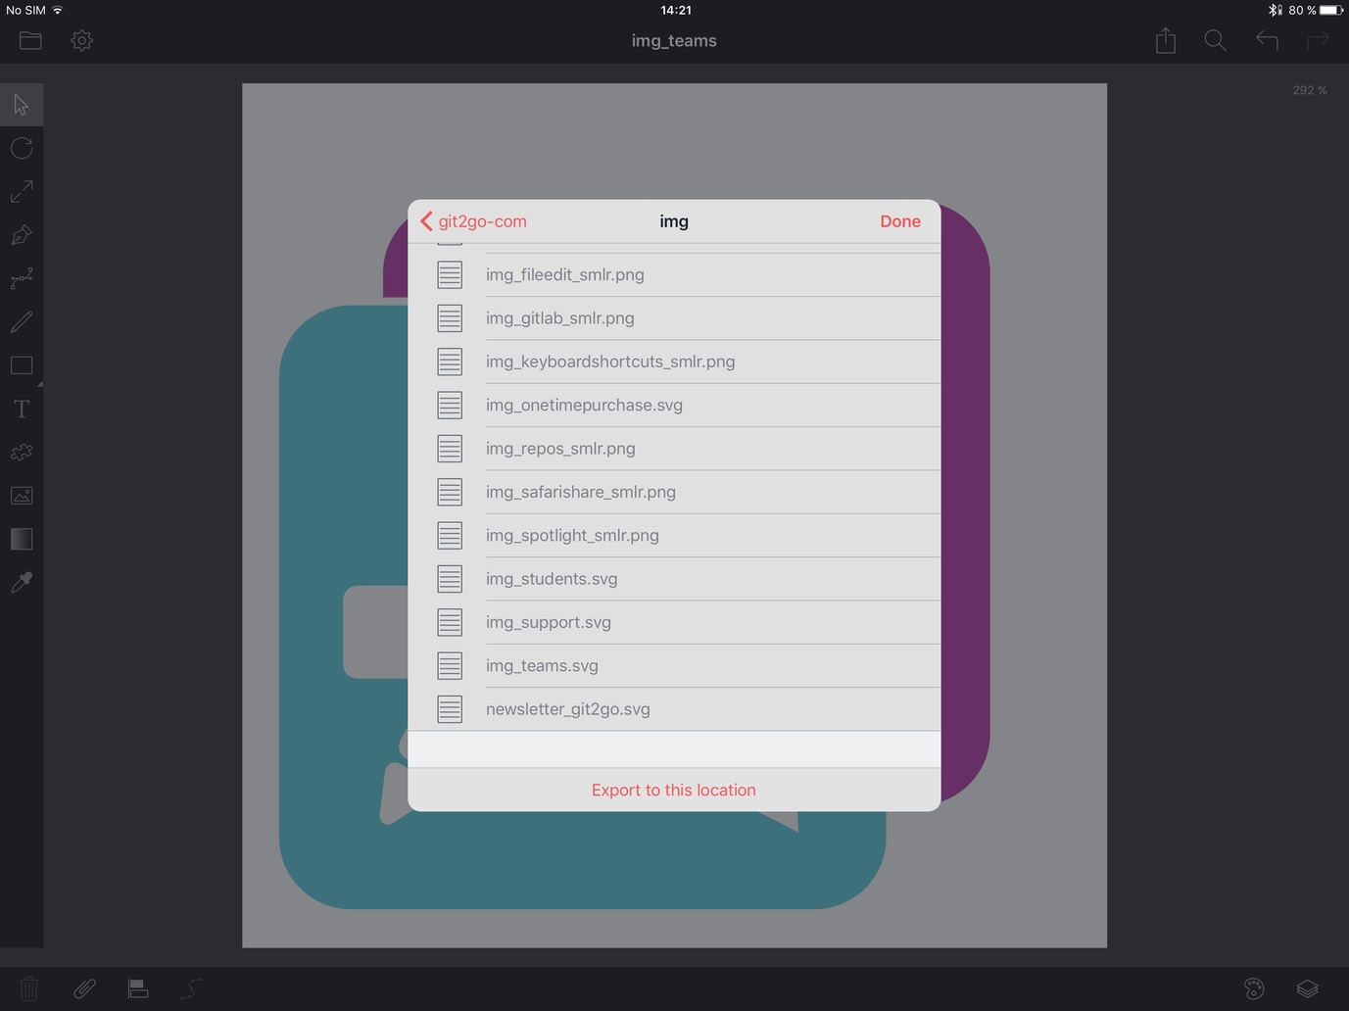Activate the Rotate tool
Image resolution: width=1349 pixels, height=1011 pixels.
click(22, 148)
